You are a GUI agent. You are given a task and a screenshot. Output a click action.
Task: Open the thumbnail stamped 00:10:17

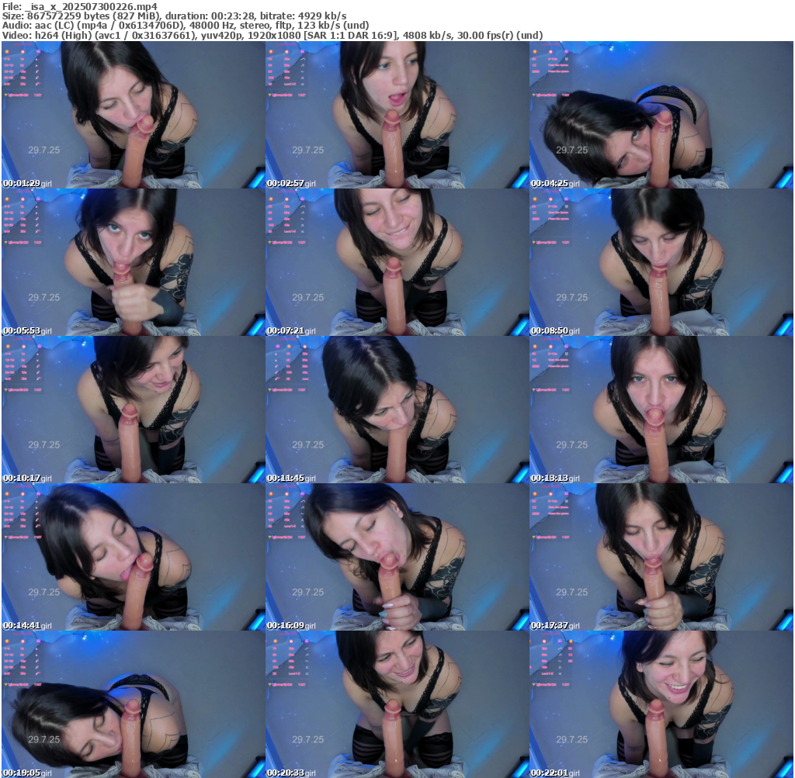[134, 410]
